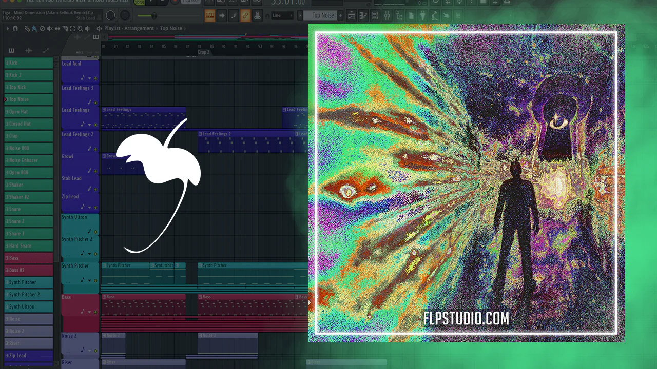Screen dimensions: 657x369
Task: Select the Hard Snare pattern in the list
Action: tap(29, 245)
